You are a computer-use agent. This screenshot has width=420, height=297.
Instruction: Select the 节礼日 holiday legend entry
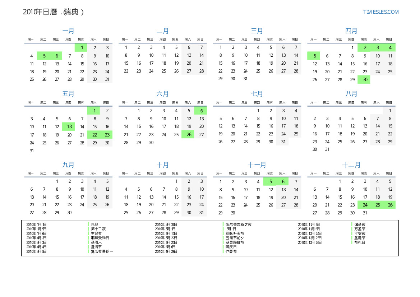tap(360, 242)
